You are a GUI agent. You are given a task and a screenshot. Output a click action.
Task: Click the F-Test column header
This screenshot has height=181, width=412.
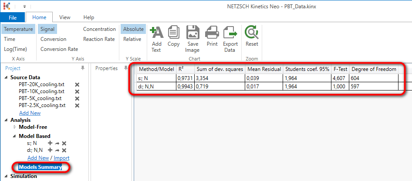340,69
